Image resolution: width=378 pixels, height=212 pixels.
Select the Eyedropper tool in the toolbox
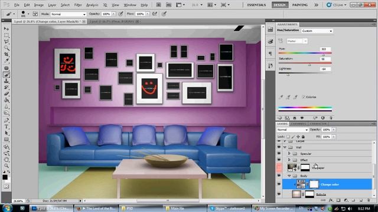coord(6,61)
